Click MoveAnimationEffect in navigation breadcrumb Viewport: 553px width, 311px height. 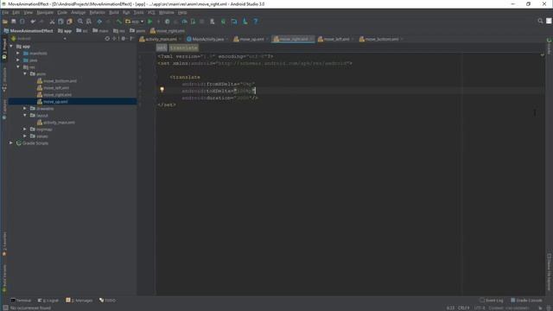point(29,31)
